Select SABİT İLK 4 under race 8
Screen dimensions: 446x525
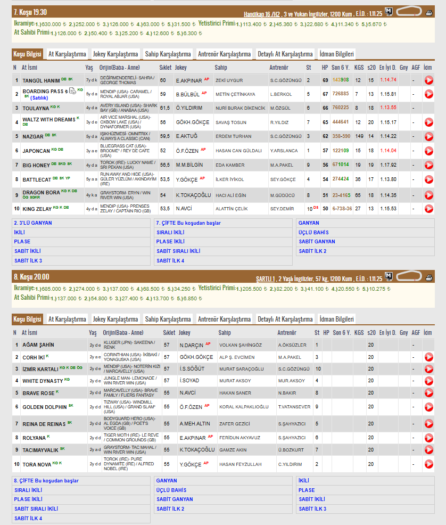[x=28, y=518]
